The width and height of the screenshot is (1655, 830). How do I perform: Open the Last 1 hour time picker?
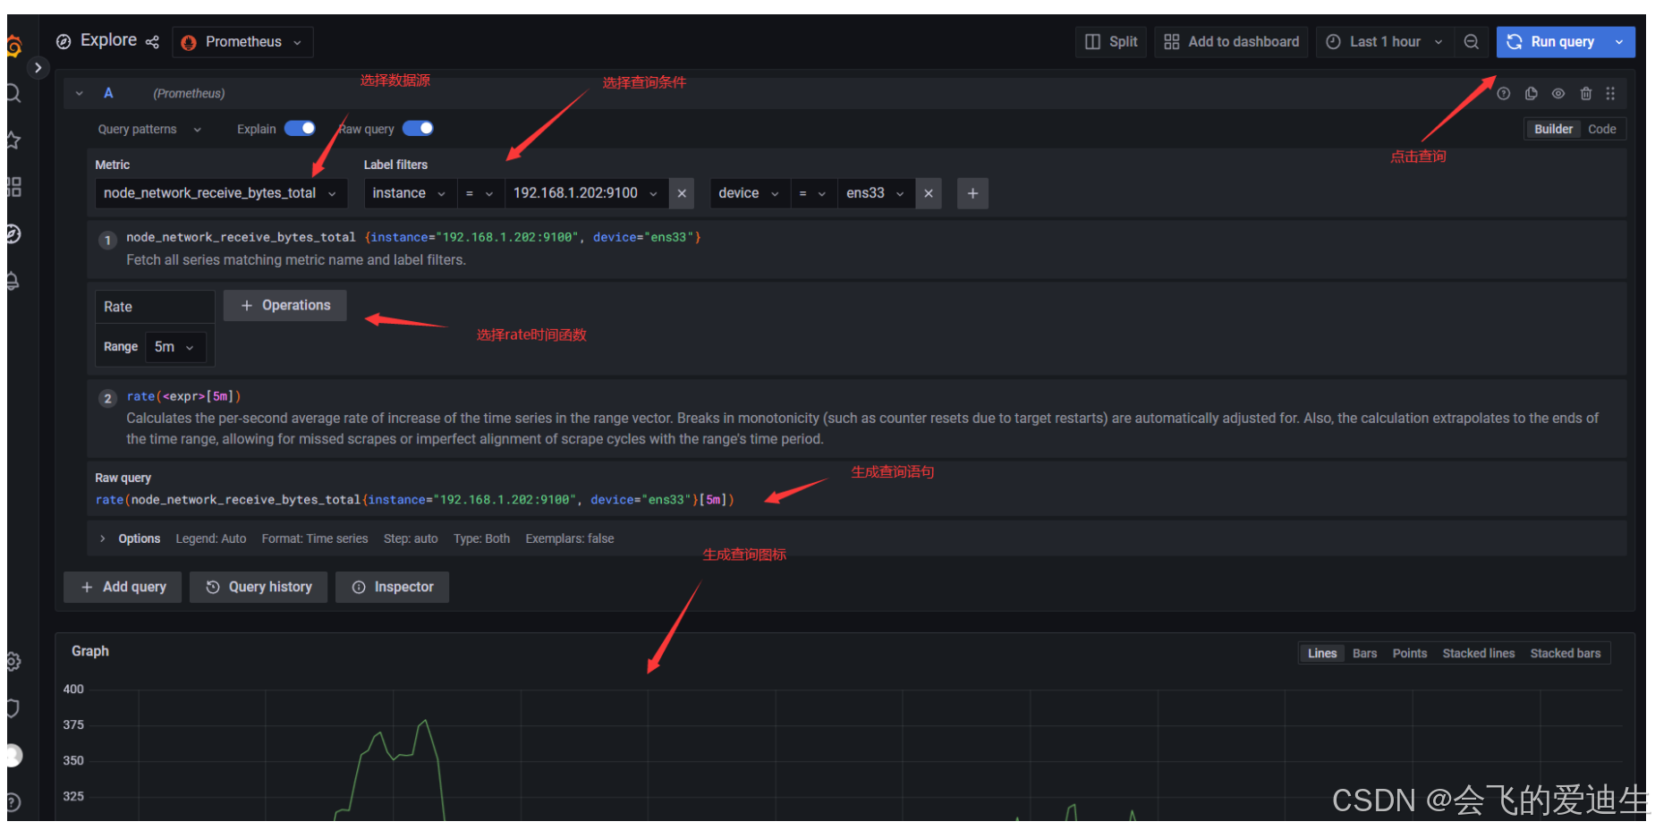(1384, 42)
